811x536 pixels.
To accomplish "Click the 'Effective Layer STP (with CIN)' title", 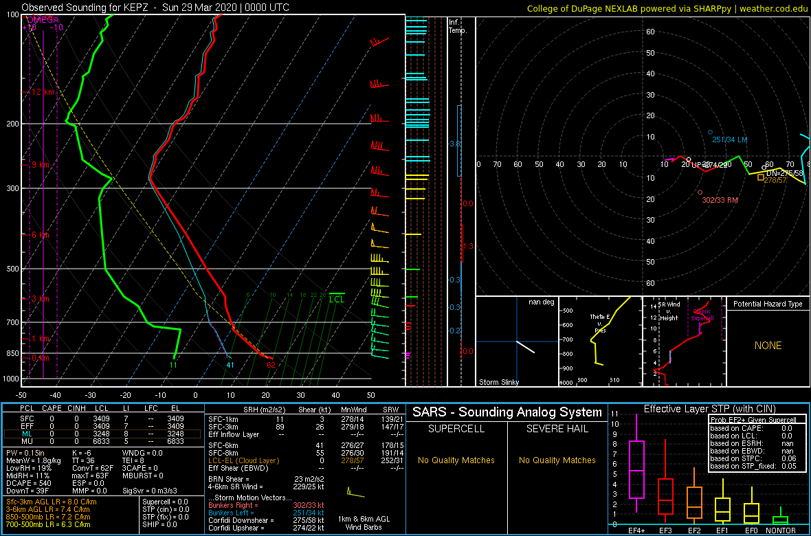I will pyautogui.click(x=709, y=409).
